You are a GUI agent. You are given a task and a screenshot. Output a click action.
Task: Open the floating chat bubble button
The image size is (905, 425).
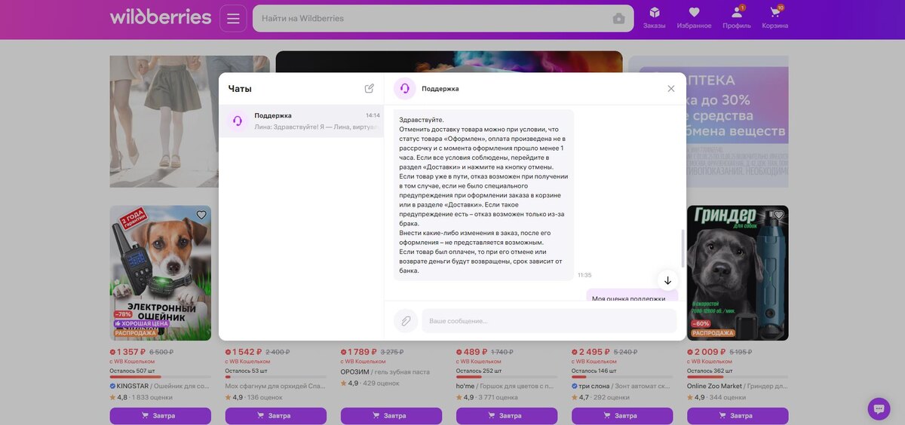tap(879, 409)
